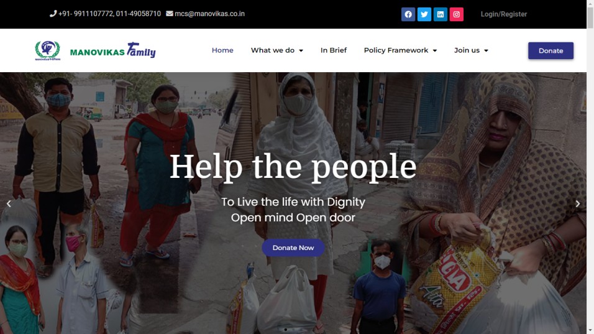Open the In Brief menu item
This screenshot has width=594, height=334.
(334, 50)
